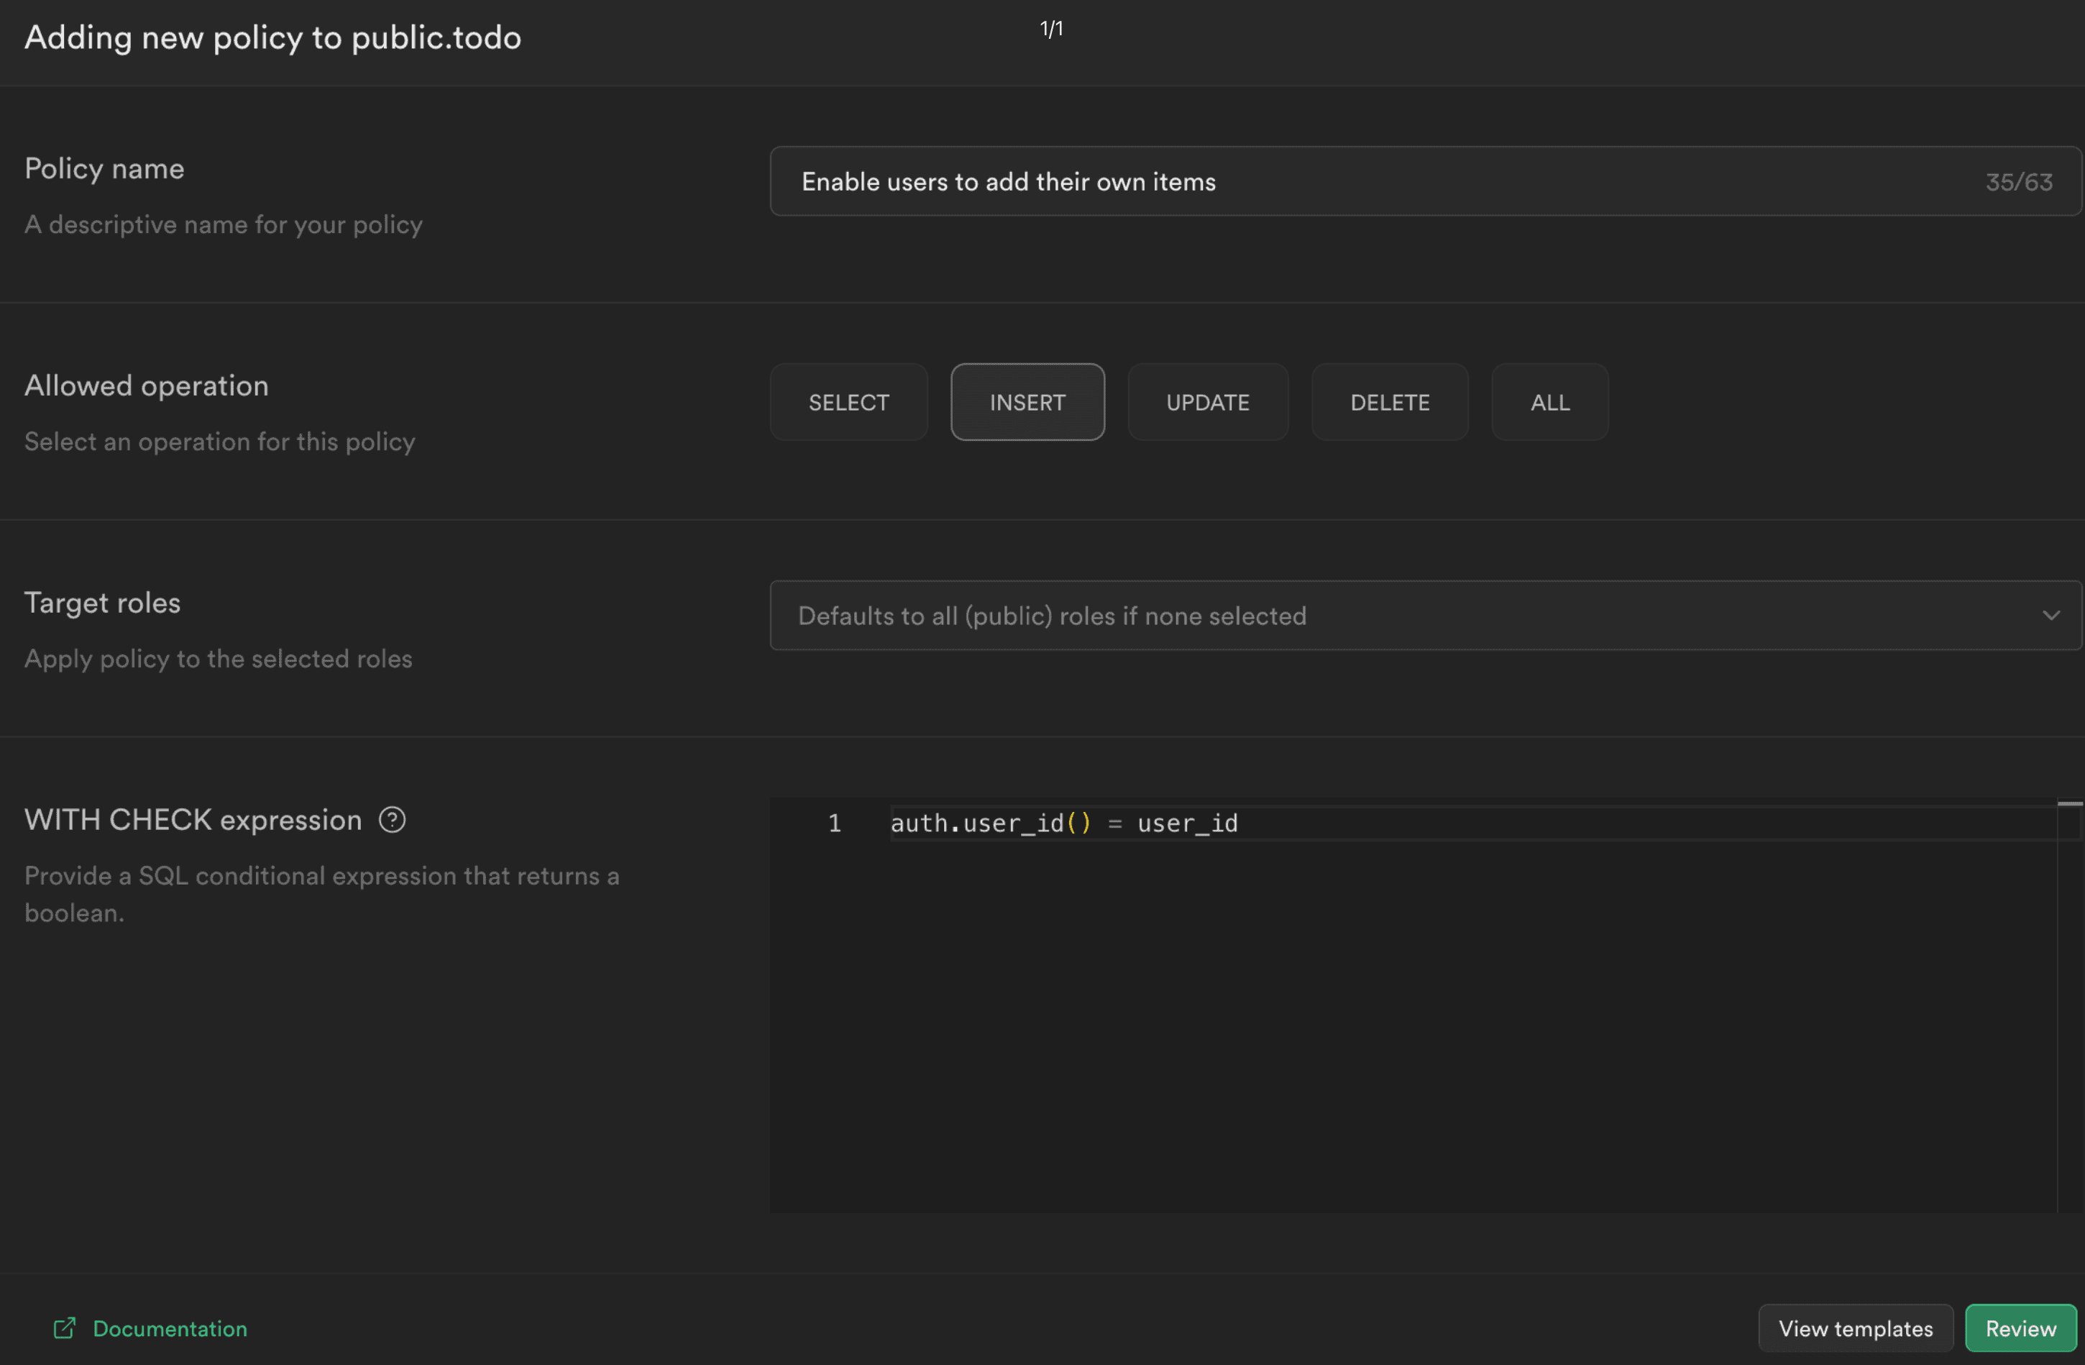Toggle the INSERT operation selection
The image size is (2085, 1365).
pyautogui.click(x=1028, y=401)
